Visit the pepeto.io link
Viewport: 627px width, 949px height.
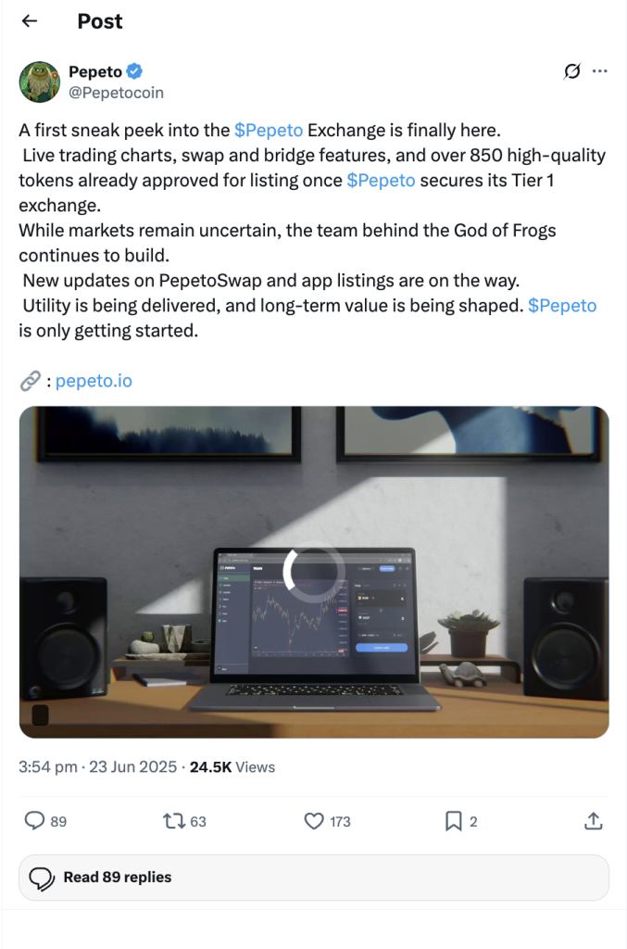tap(94, 381)
